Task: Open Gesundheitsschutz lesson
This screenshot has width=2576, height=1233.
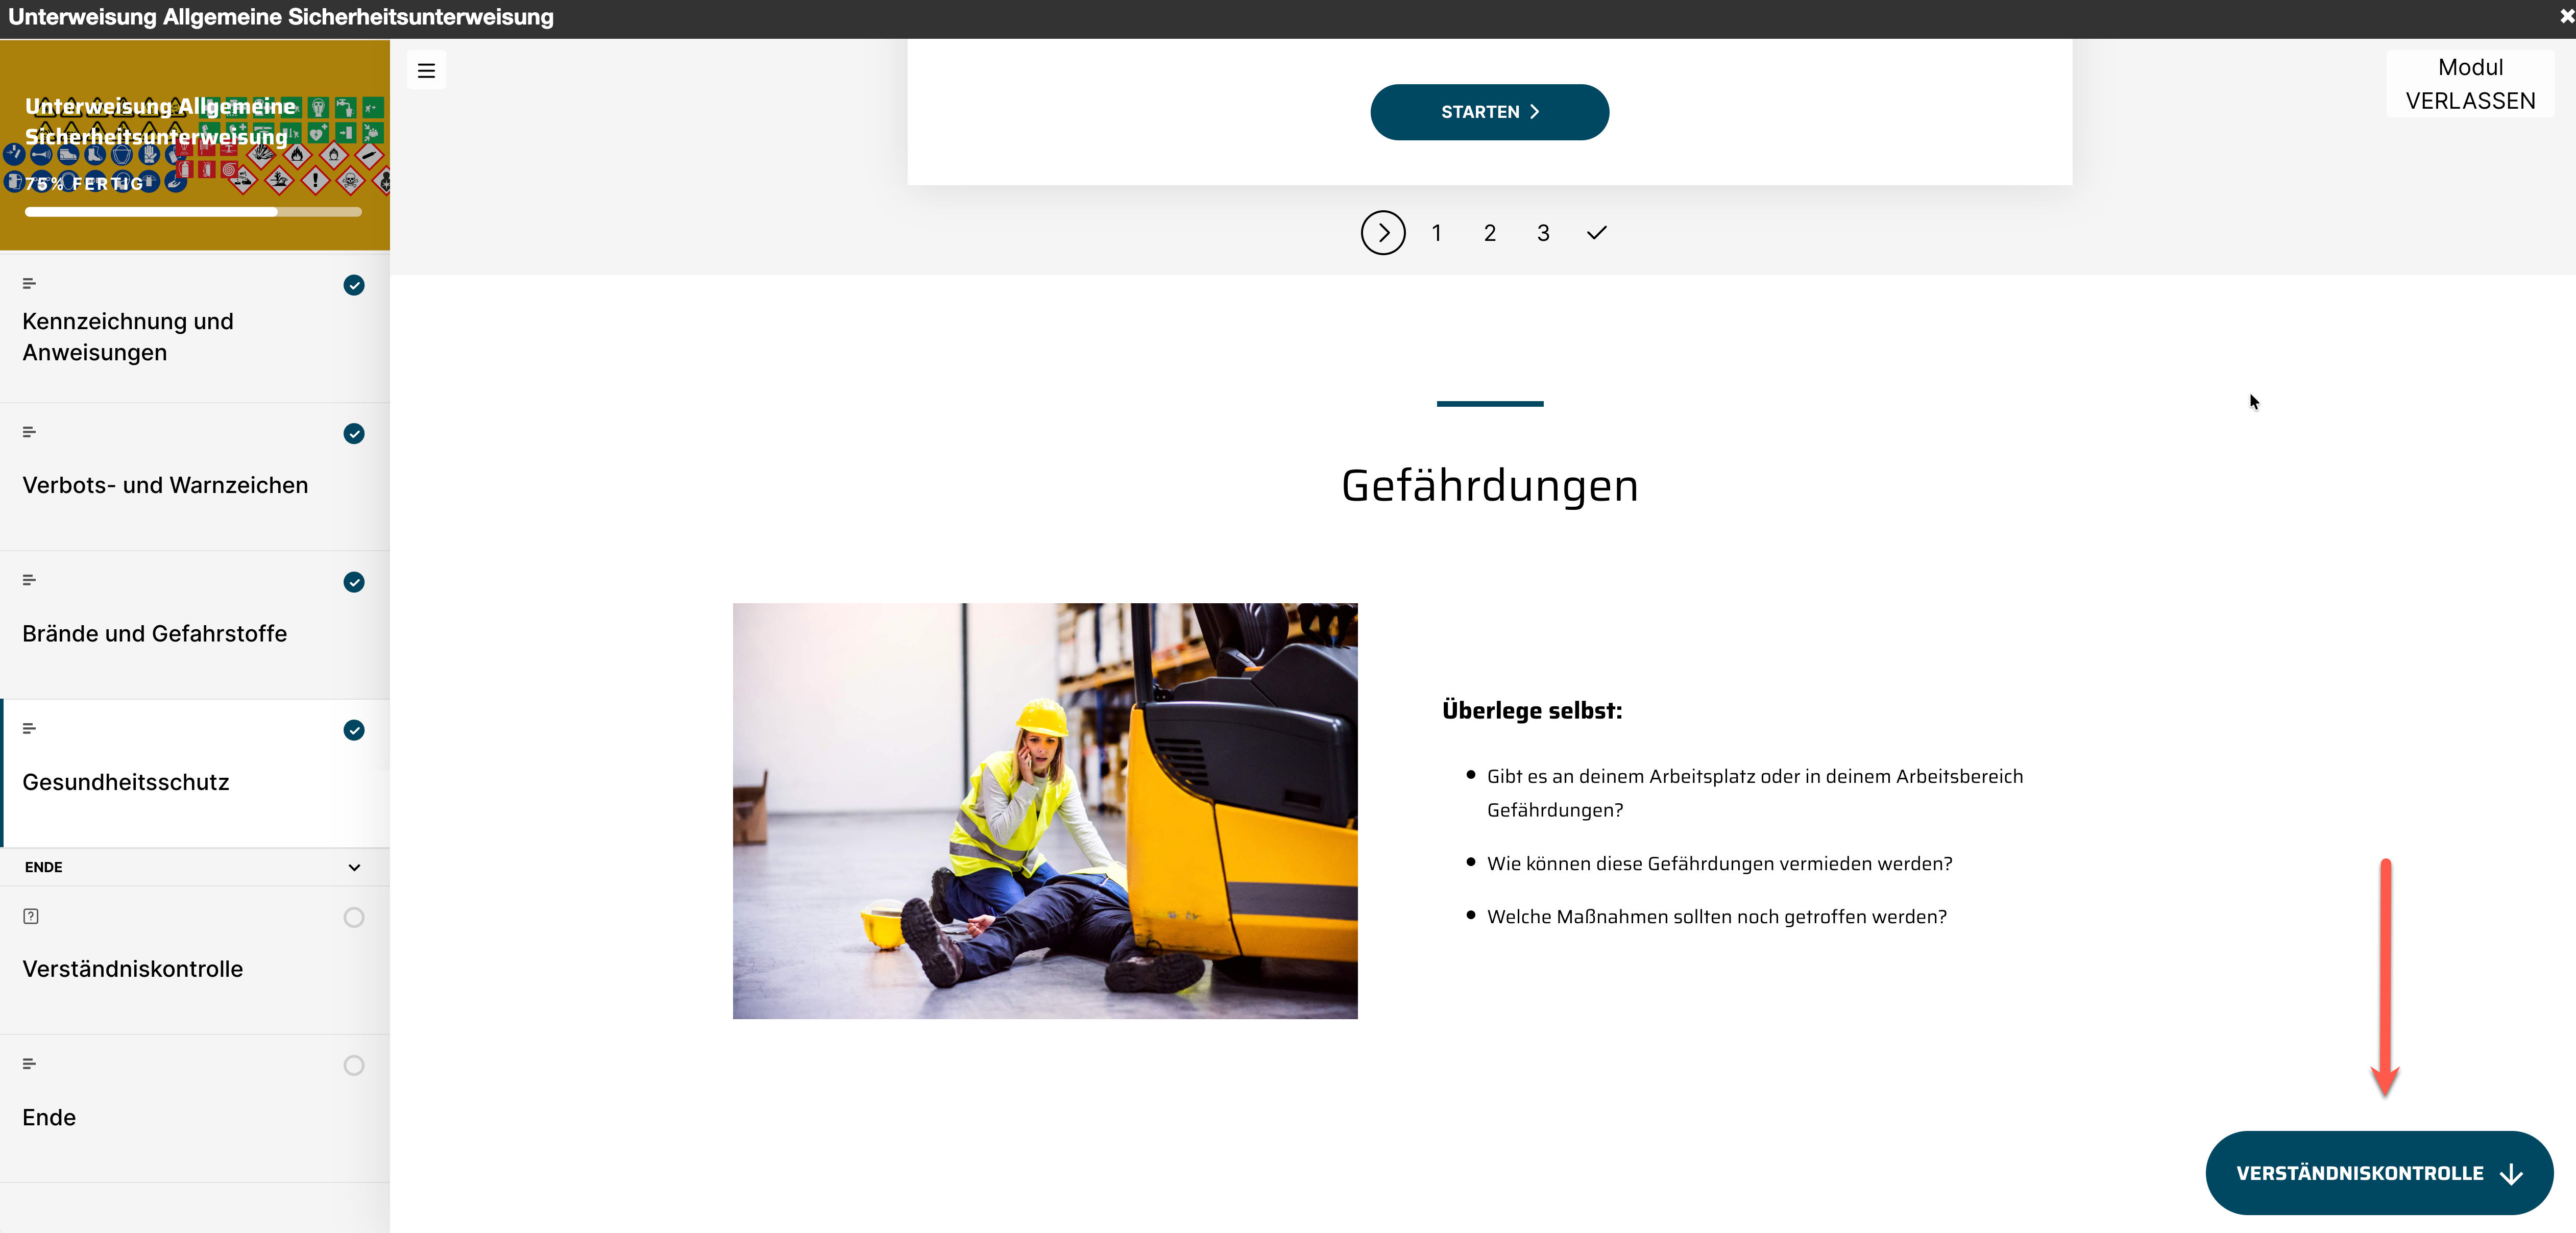Action: point(195,773)
